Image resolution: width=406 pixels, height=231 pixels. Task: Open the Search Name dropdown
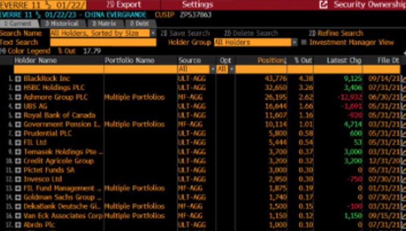click(153, 33)
